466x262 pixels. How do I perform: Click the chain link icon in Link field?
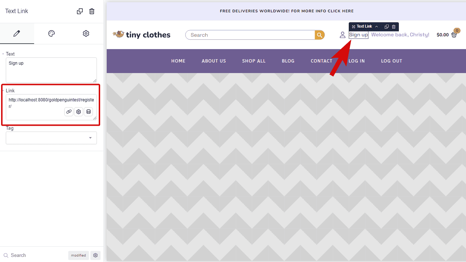pos(69,112)
